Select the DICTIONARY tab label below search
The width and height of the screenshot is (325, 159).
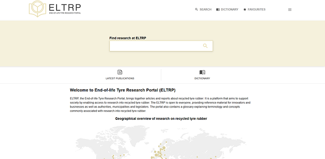pyautogui.click(x=202, y=78)
